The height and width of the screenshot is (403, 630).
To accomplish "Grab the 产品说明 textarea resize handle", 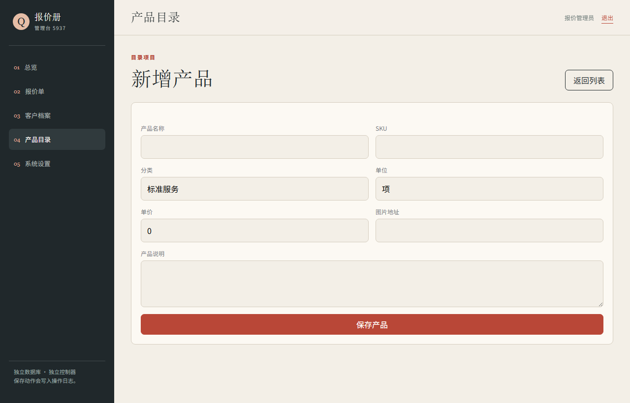I will click(600, 304).
